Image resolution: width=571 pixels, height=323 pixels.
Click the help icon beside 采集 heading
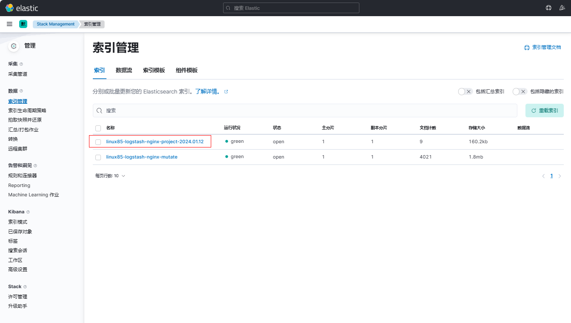click(21, 64)
